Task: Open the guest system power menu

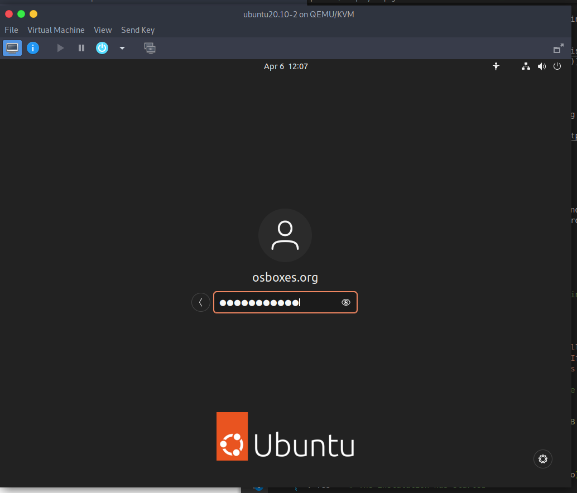Action: click(x=557, y=66)
